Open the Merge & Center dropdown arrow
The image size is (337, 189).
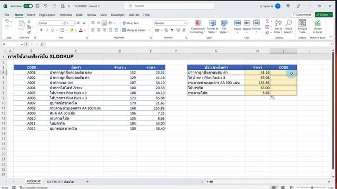[148, 30]
